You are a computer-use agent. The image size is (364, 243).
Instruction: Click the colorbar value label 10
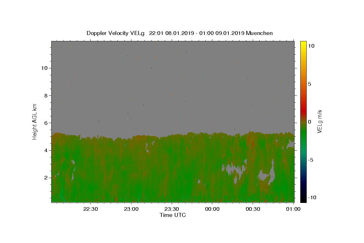pyautogui.click(x=311, y=46)
